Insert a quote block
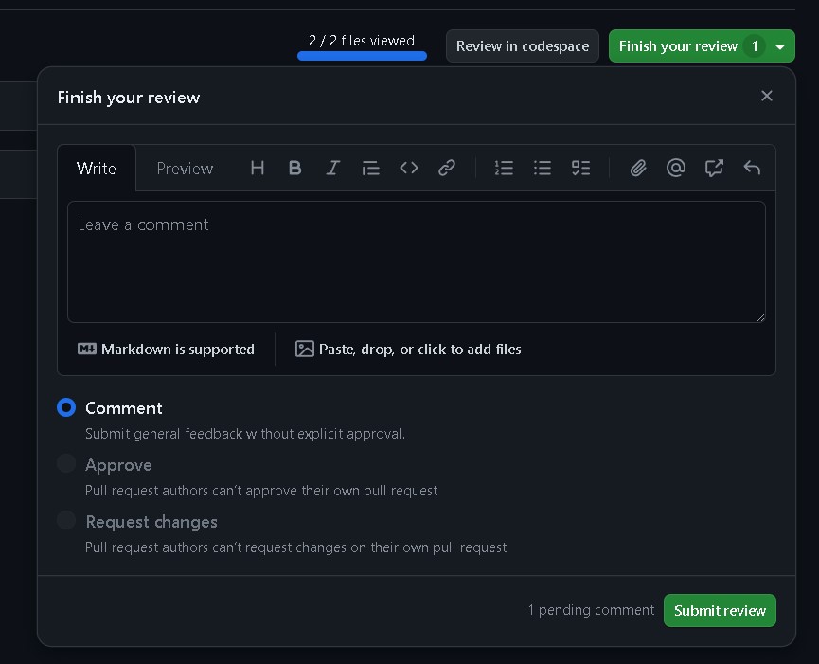 tap(370, 168)
